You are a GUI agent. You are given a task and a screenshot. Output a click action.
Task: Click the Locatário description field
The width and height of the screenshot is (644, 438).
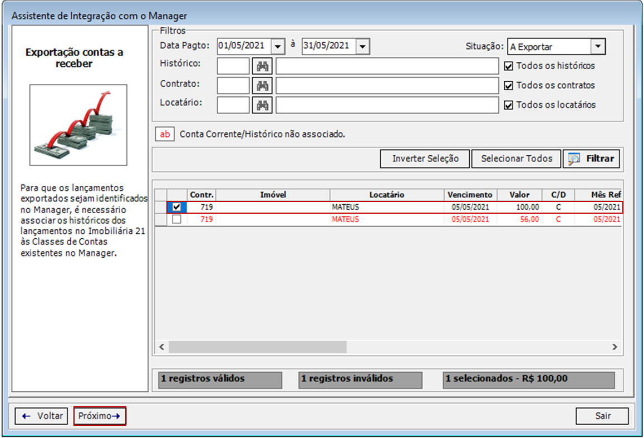pyautogui.click(x=387, y=105)
